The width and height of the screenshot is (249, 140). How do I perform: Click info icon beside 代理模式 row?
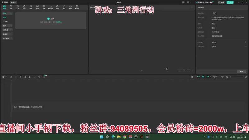click(246, 42)
